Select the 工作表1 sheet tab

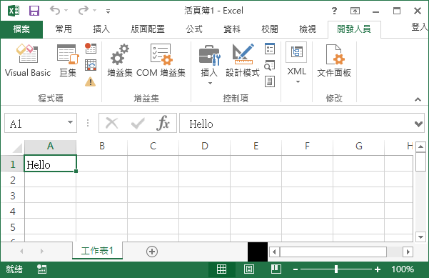pos(97,251)
